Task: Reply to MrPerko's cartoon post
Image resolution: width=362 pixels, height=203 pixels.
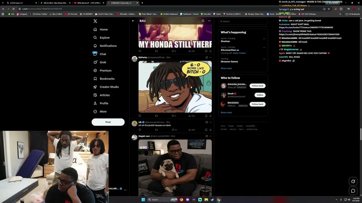Action: [x=140, y=116]
